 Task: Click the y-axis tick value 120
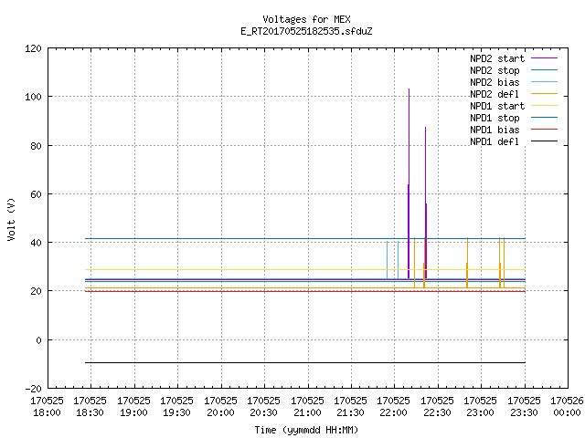click(x=33, y=48)
